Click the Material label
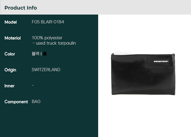 click(x=12, y=38)
